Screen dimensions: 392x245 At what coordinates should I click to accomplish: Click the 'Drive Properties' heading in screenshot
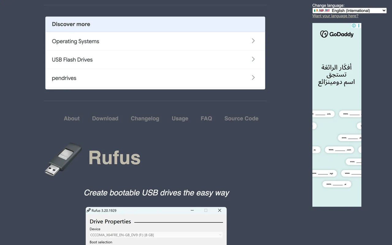(x=110, y=221)
